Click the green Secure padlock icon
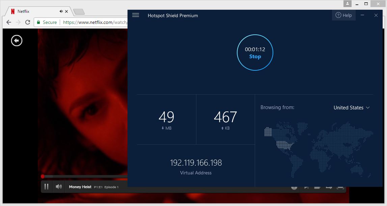This screenshot has width=387, height=206. 38,22
